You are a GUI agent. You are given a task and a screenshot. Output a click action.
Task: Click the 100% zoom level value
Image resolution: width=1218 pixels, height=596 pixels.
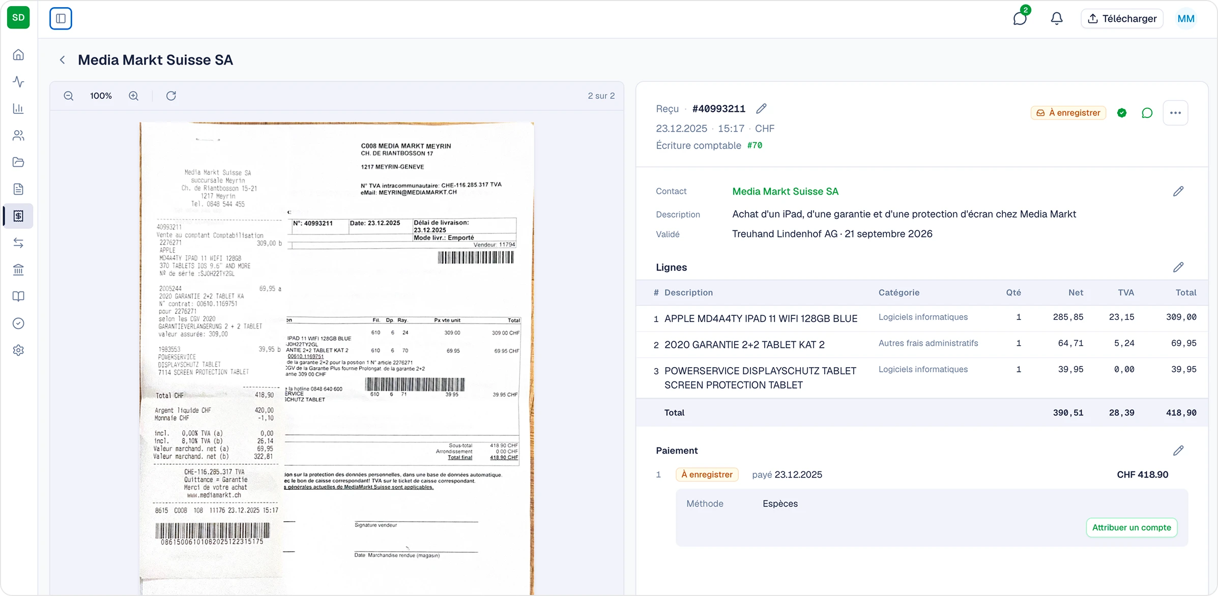click(x=101, y=96)
